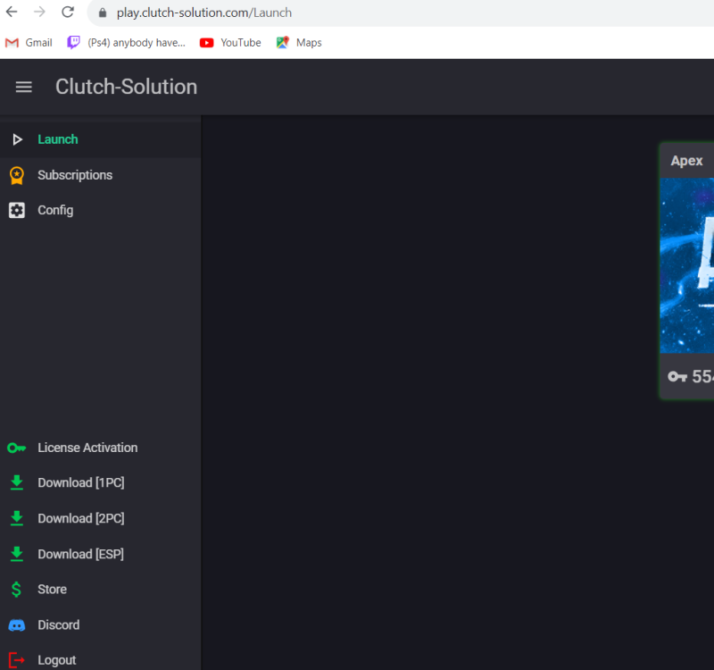Open the Maps bookmark

(299, 43)
